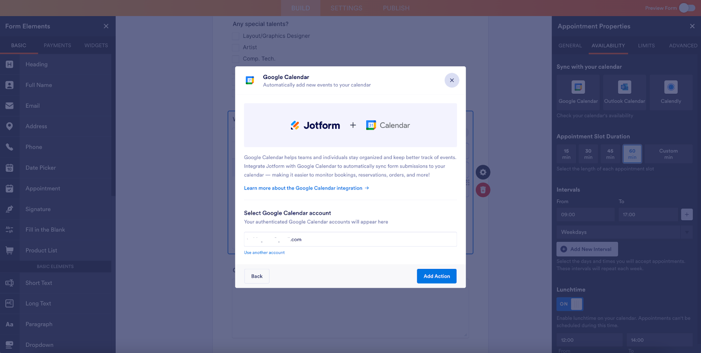
Task: Switch to the PUBLISH tab
Action: point(396,8)
